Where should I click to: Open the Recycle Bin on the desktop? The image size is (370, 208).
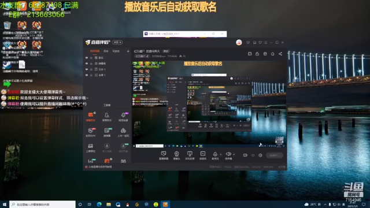tap(8, 25)
